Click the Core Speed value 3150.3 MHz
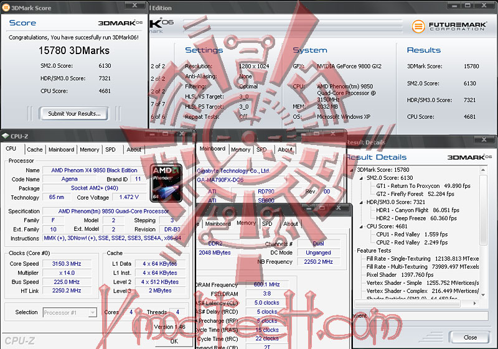The width and height of the screenshot is (498, 349). (x=67, y=264)
